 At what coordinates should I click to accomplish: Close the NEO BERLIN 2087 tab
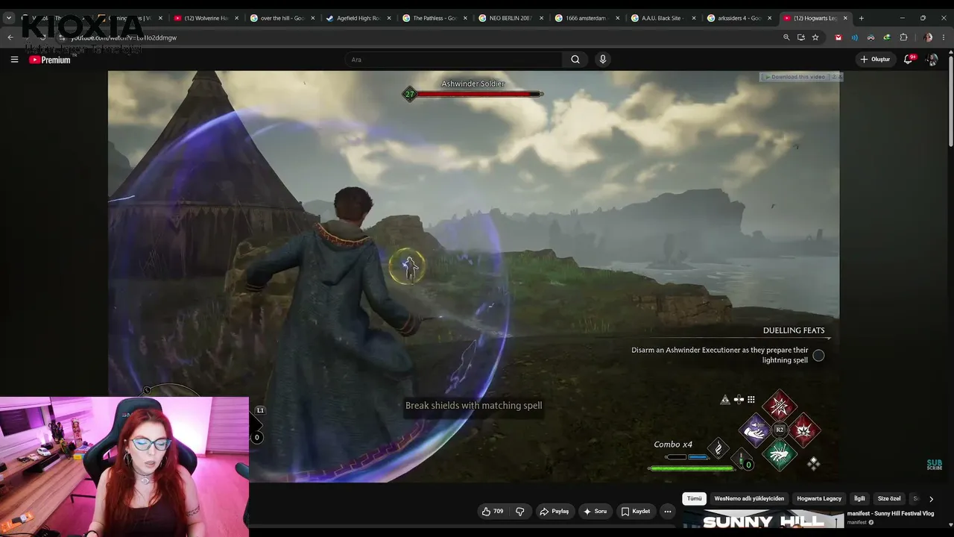coord(541,18)
